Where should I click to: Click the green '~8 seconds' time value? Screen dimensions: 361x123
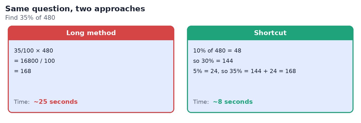pos(233,102)
